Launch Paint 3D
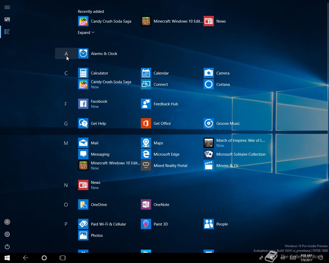The height and width of the screenshot is (263, 329). [x=171, y=224]
